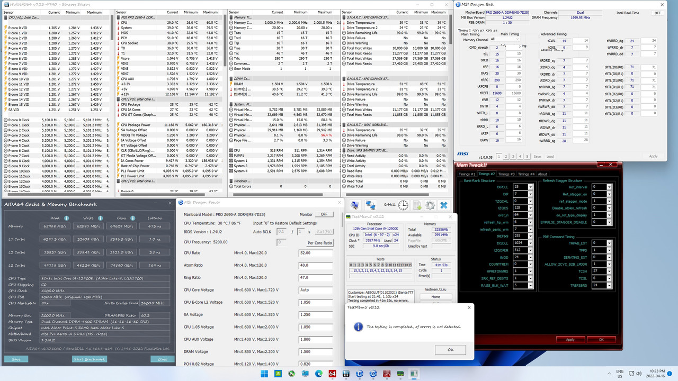Click the settings gear icon in HWiNFO sensors toolbar
Screen dimensions: 678x381
(x=430, y=205)
